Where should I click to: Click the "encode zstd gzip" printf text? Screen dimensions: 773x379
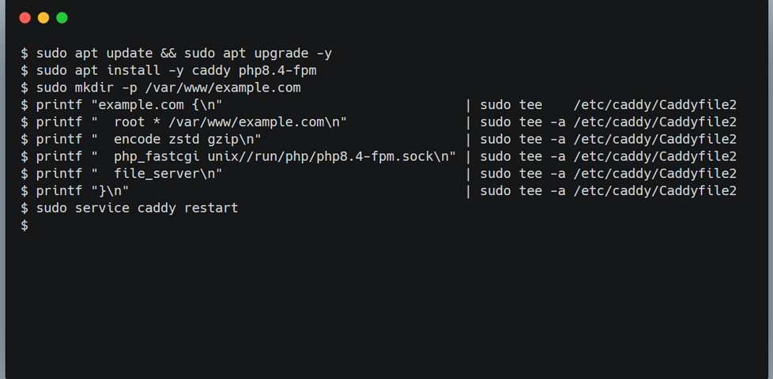tap(176, 139)
